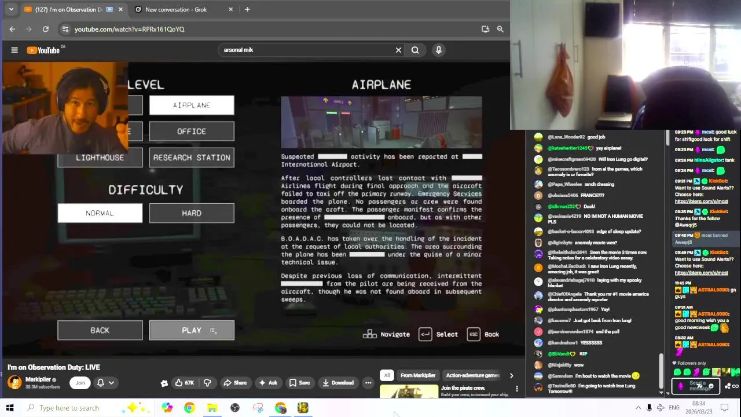Switch to the Grok New conversation tab
The height and width of the screenshot is (417, 741).
(x=183, y=9)
